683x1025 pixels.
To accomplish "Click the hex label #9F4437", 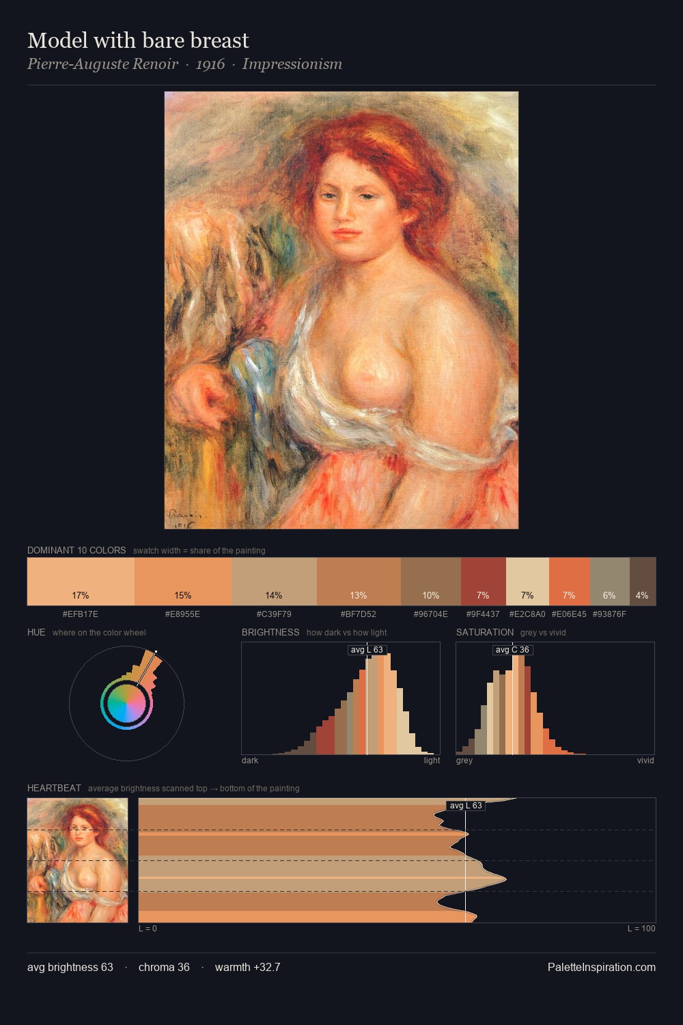I will tap(484, 614).
